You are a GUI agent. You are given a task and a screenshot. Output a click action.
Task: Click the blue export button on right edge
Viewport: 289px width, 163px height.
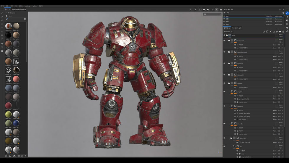click(287, 13)
